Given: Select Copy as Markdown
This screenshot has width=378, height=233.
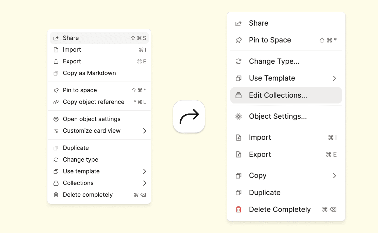Looking at the screenshot, I should [89, 73].
